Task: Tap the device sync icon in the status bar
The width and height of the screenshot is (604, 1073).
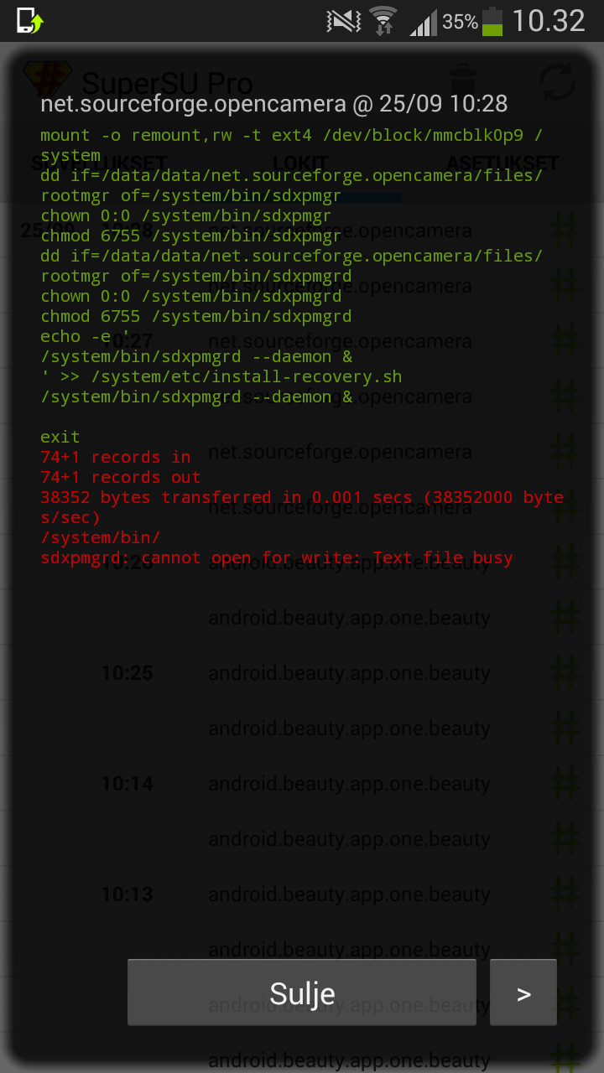Action: click(29, 21)
